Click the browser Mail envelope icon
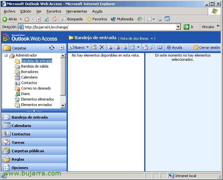Image resolution: width=223 pixels, height=180 pixels. pos(149,19)
